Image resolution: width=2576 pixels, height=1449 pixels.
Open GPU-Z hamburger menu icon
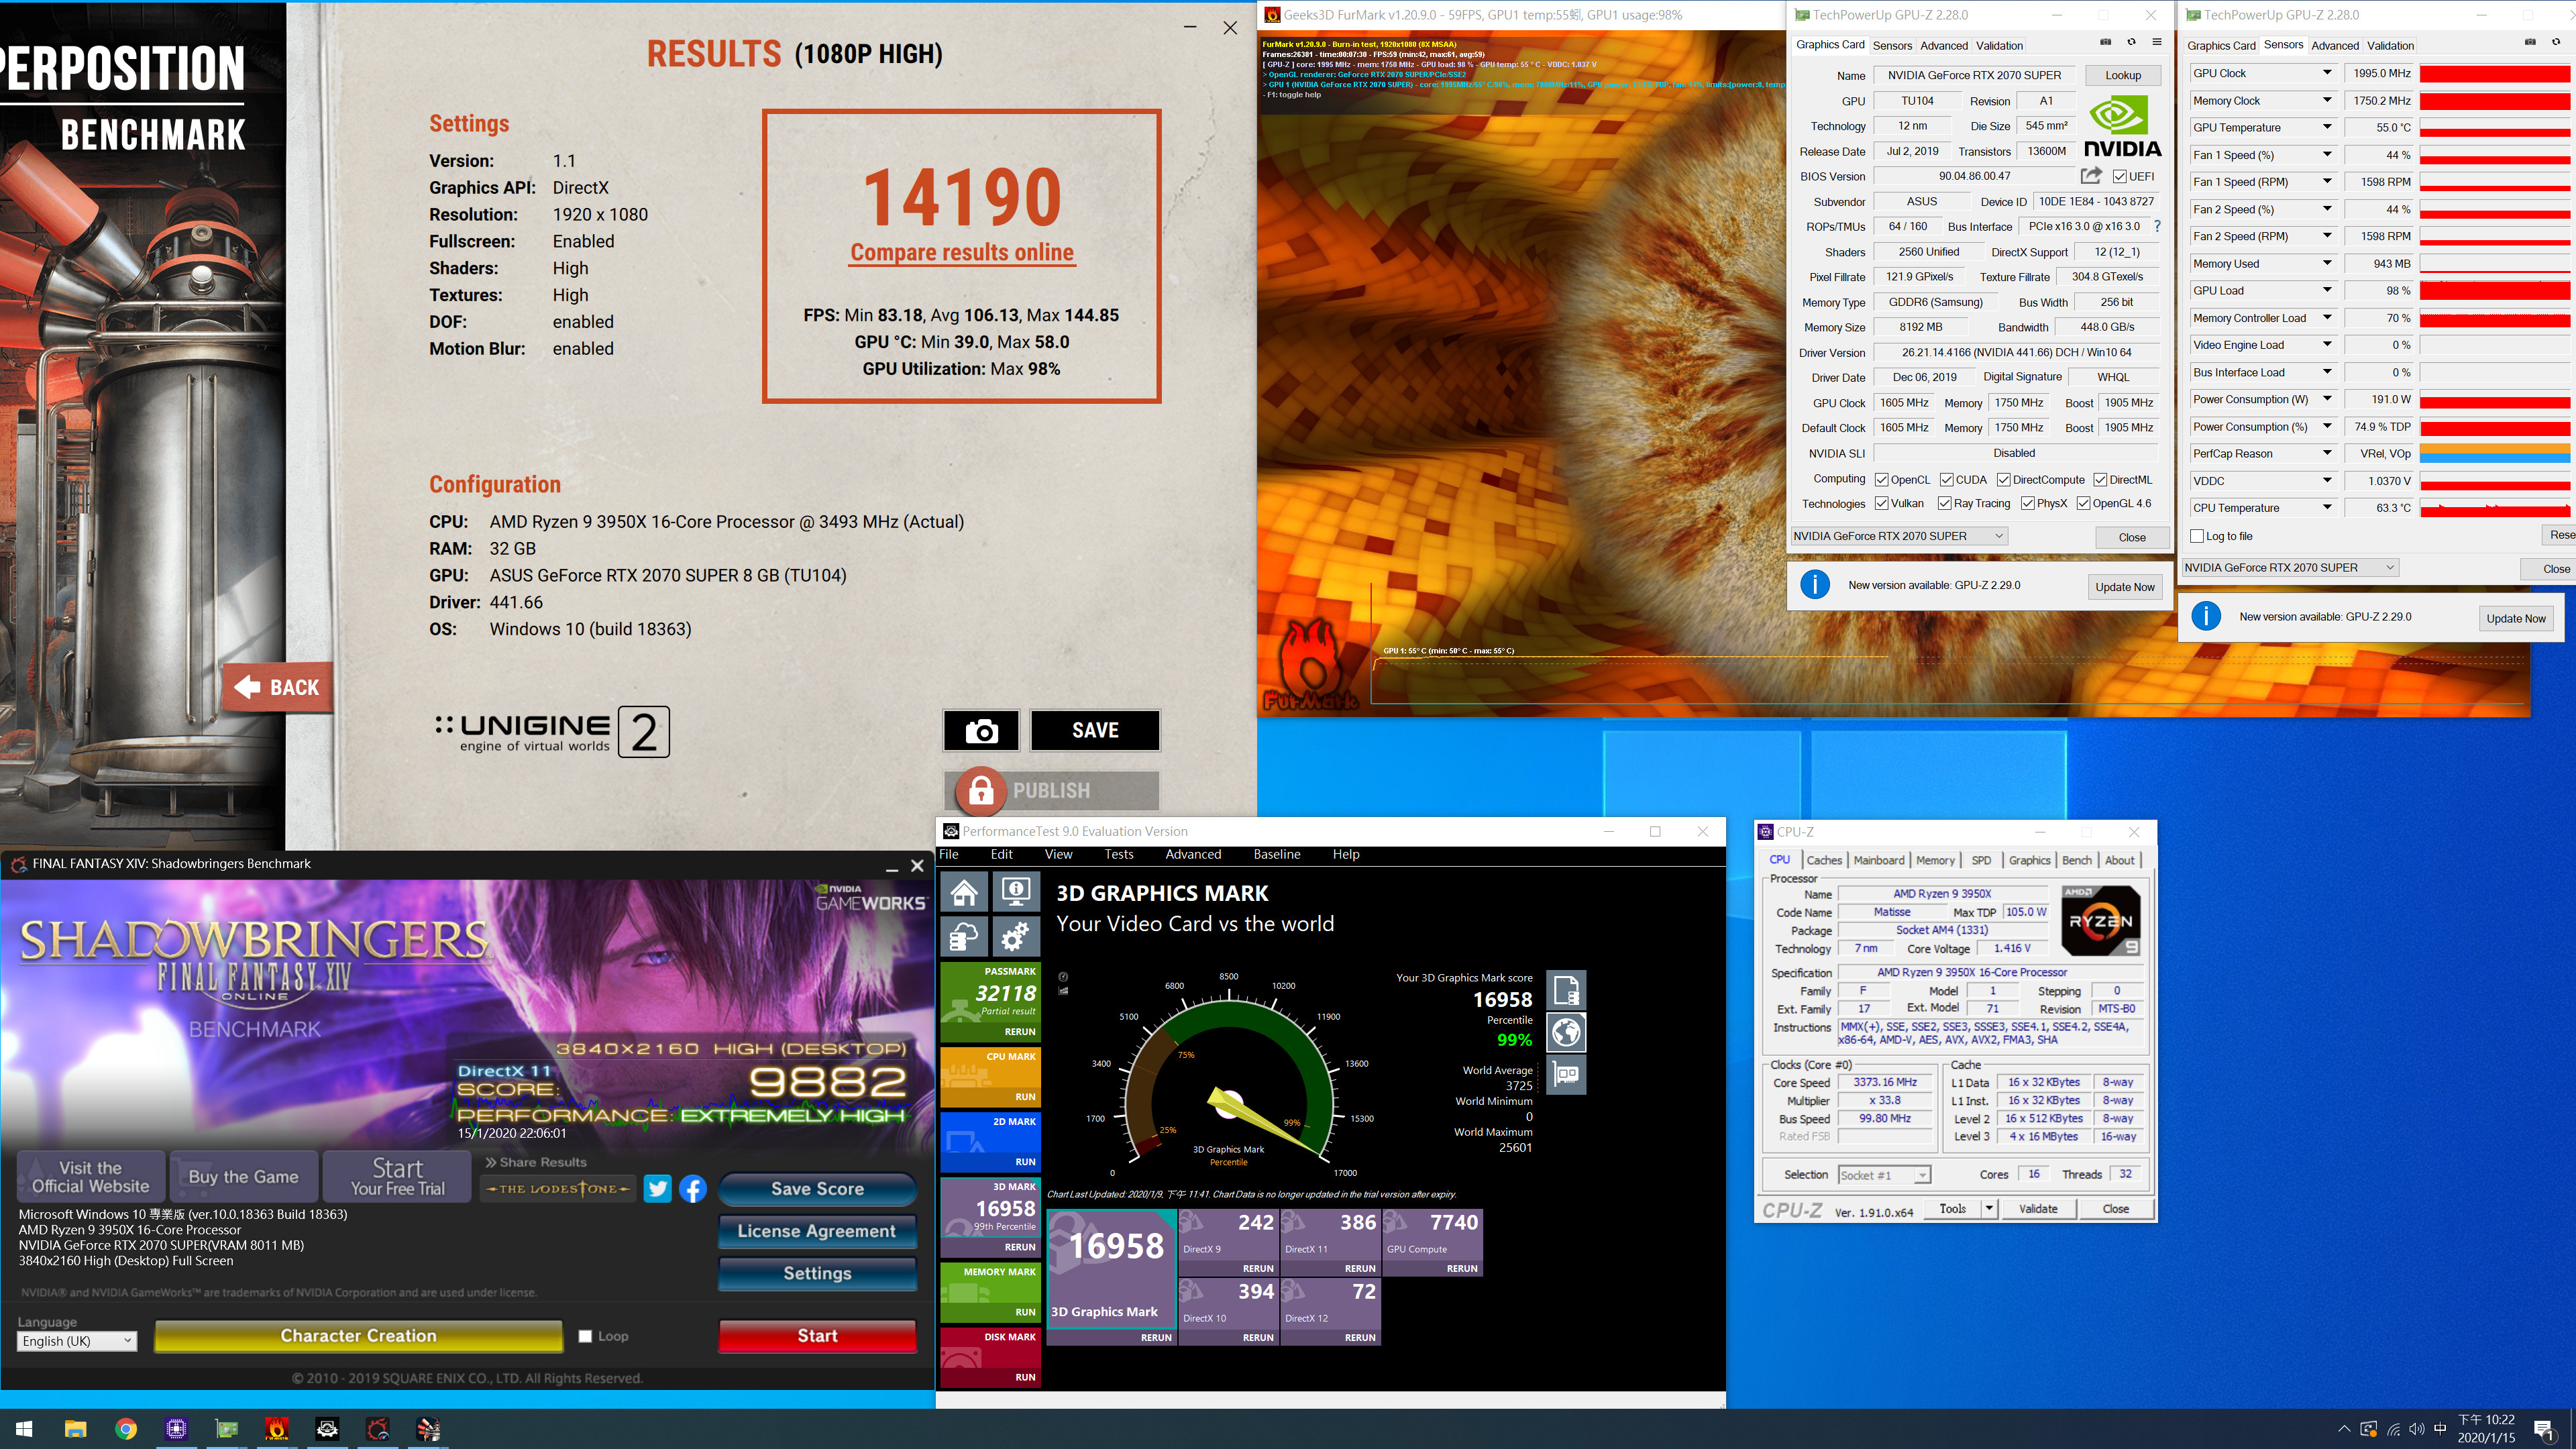click(2157, 42)
